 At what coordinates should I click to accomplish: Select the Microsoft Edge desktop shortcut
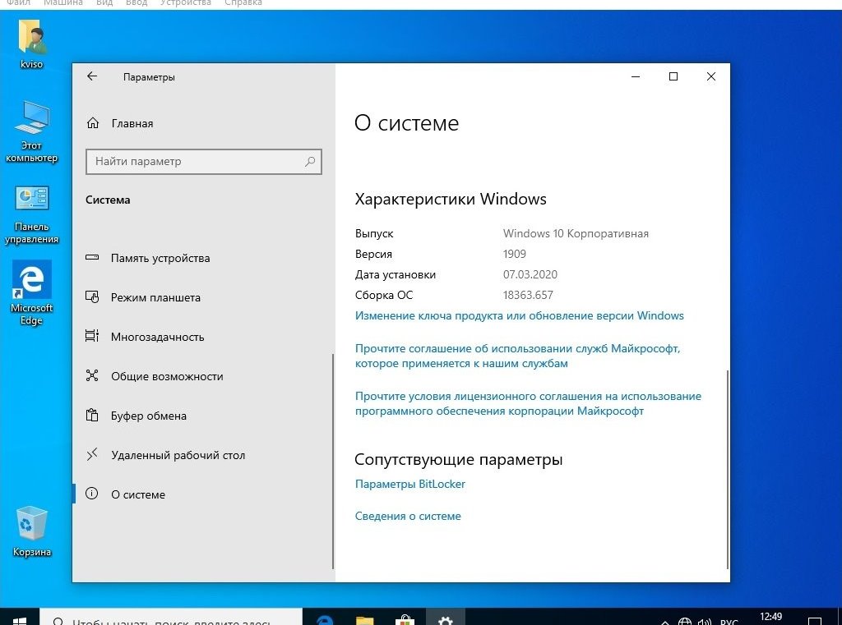click(32, 293)
